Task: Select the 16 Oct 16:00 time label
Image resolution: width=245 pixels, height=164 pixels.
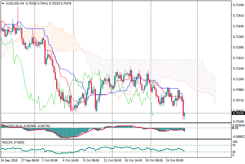Action: point(133,160)
